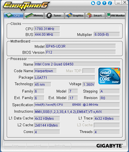
Task: Click the Instructions MMX,SSE field
Action: (77, 112)
